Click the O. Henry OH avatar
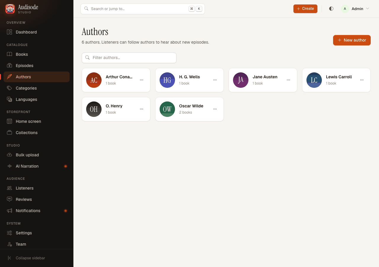This screenshot has width=379, height=267. [x=94, y=109]
